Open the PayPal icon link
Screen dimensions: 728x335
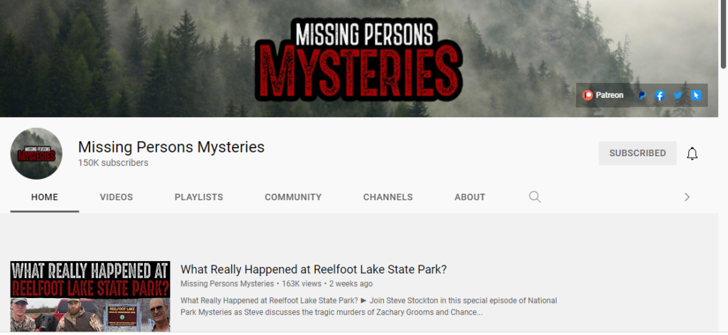(x=642, y=95)
